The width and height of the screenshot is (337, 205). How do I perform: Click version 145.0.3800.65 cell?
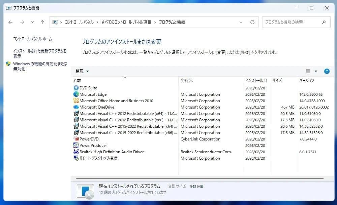pyautogui.click(x=311, y=94)
